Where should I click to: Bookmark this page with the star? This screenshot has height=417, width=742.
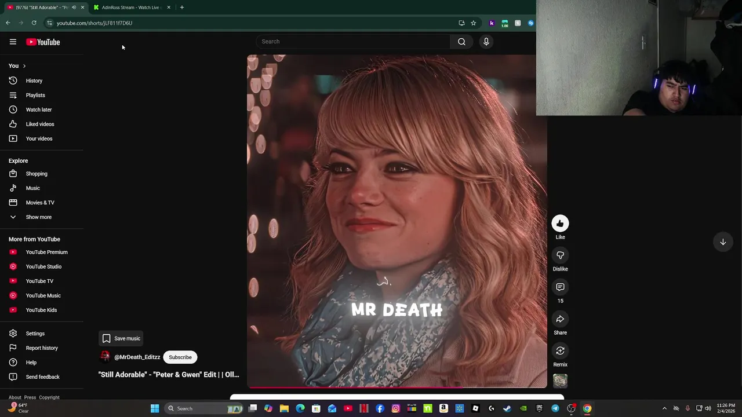(474, 23)
